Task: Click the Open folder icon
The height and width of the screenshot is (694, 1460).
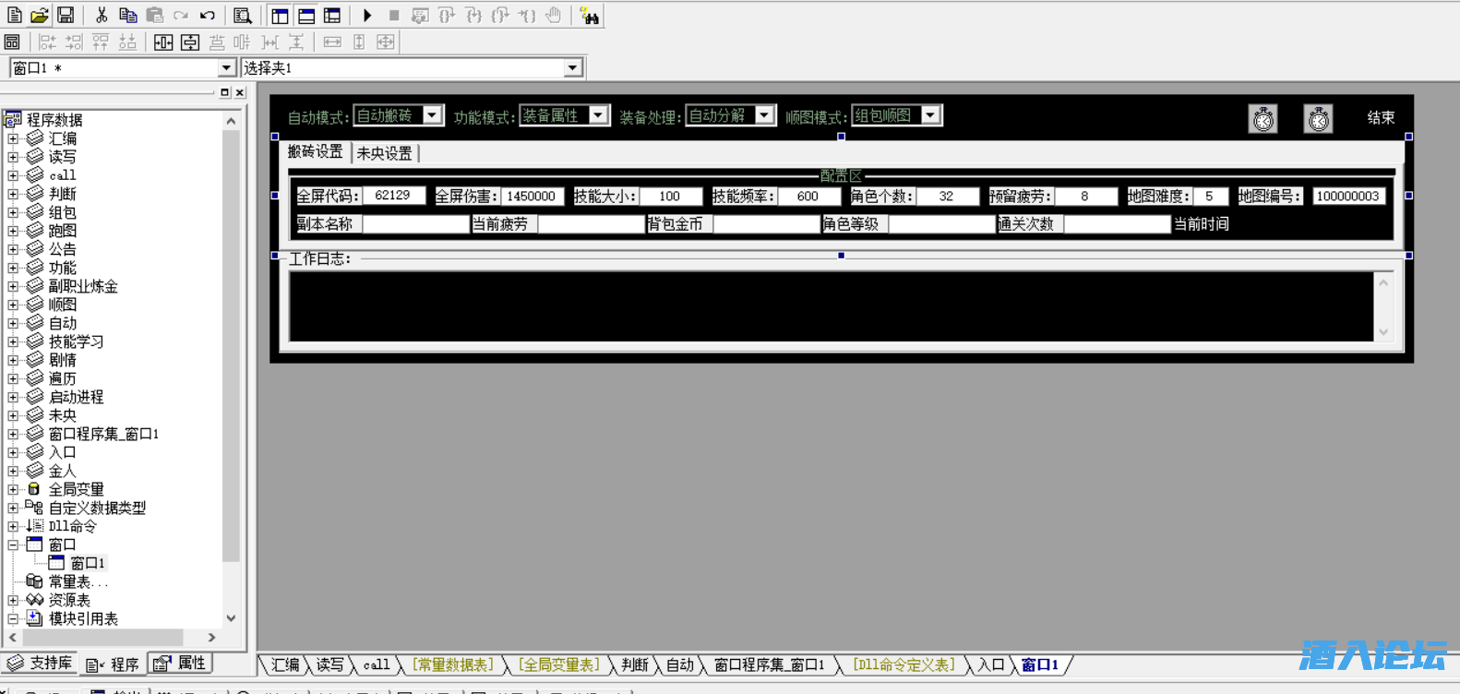Action: tap(40, 16)
